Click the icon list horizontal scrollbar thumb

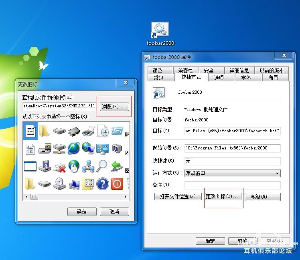(34, 197)
